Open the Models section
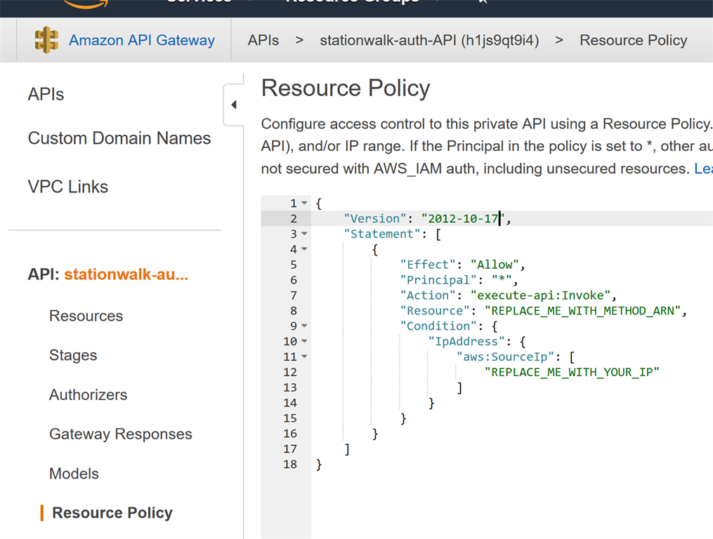This screenshot has height=539, width=713. click(x=74, y=474)
